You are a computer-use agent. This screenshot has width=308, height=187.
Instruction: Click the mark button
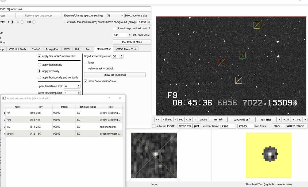277,126
